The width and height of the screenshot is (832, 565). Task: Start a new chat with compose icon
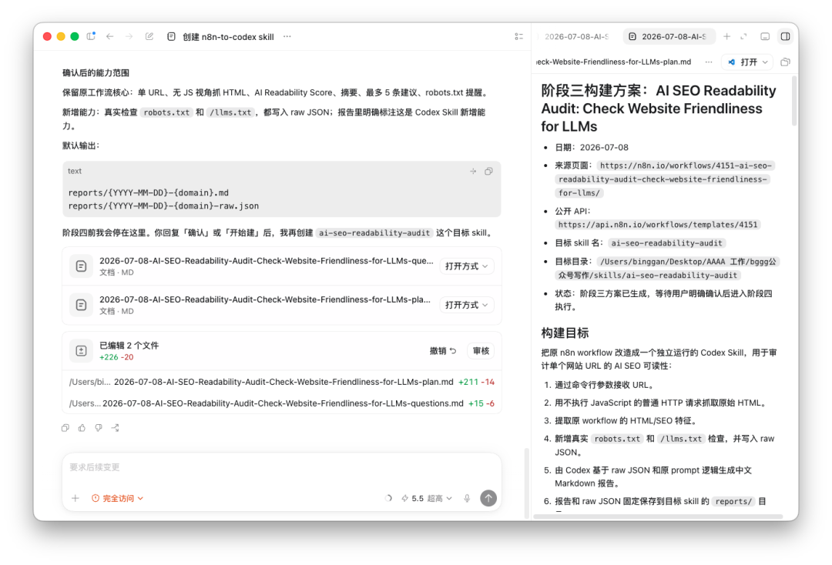(149, 37)
